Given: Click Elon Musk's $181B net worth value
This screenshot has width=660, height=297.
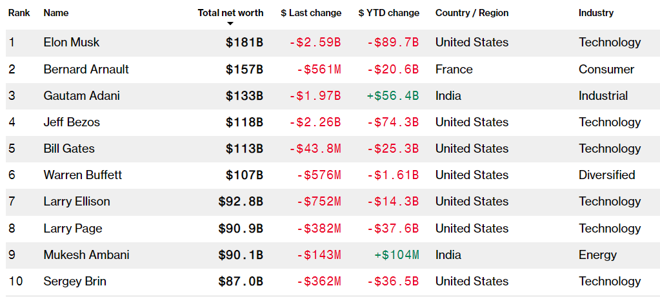Looking at the screenshot, I should (x=244, y=43).
